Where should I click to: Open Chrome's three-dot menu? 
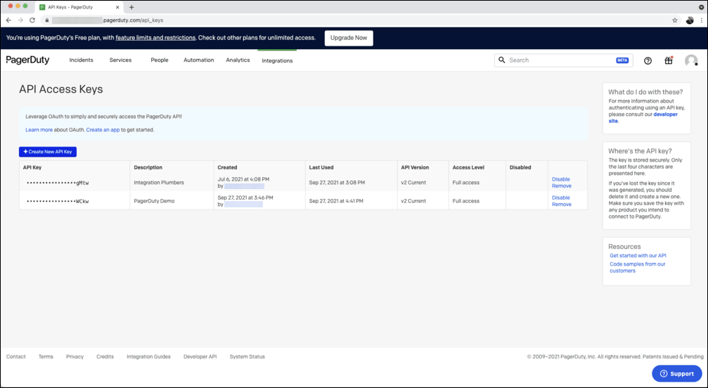tap(702, 20)
